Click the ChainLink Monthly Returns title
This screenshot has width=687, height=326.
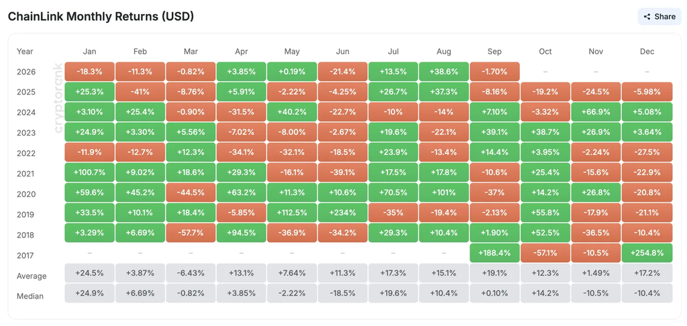[x=101, y=17]
